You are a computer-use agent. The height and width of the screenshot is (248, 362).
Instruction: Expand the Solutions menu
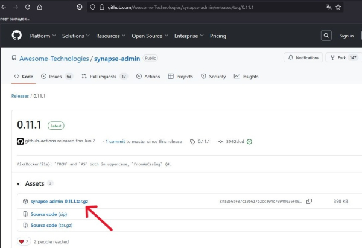click(x=76, y=36)
